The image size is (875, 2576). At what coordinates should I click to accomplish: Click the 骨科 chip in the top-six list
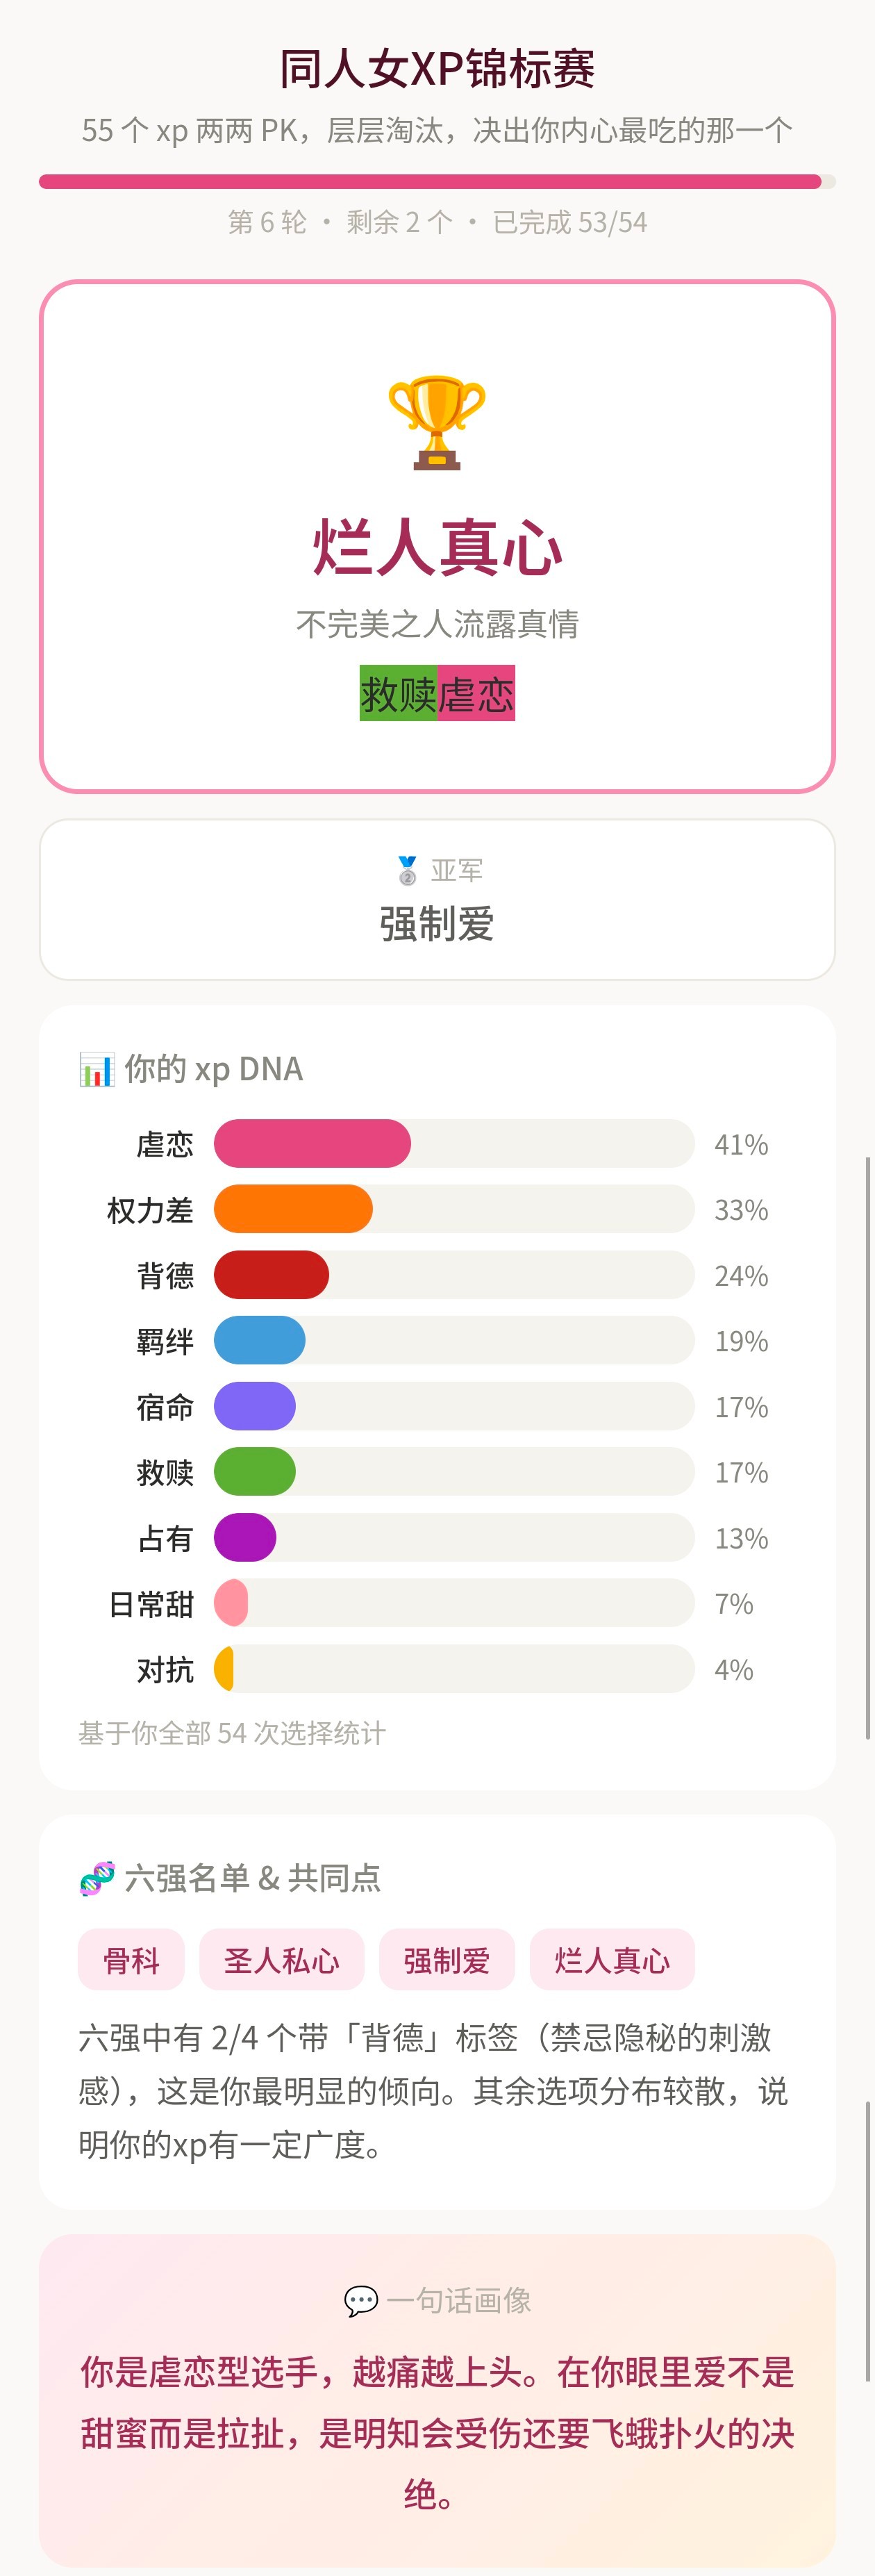click(131, 1960)
